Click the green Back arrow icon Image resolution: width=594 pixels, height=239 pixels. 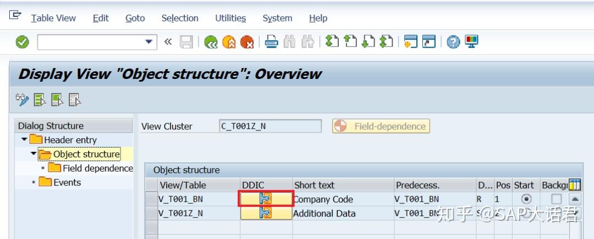coord(211,42)
